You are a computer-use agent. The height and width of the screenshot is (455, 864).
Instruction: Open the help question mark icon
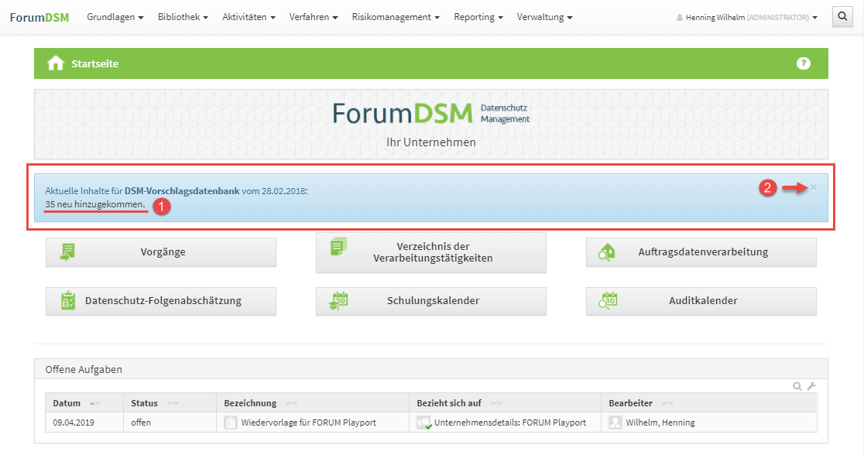804,63
